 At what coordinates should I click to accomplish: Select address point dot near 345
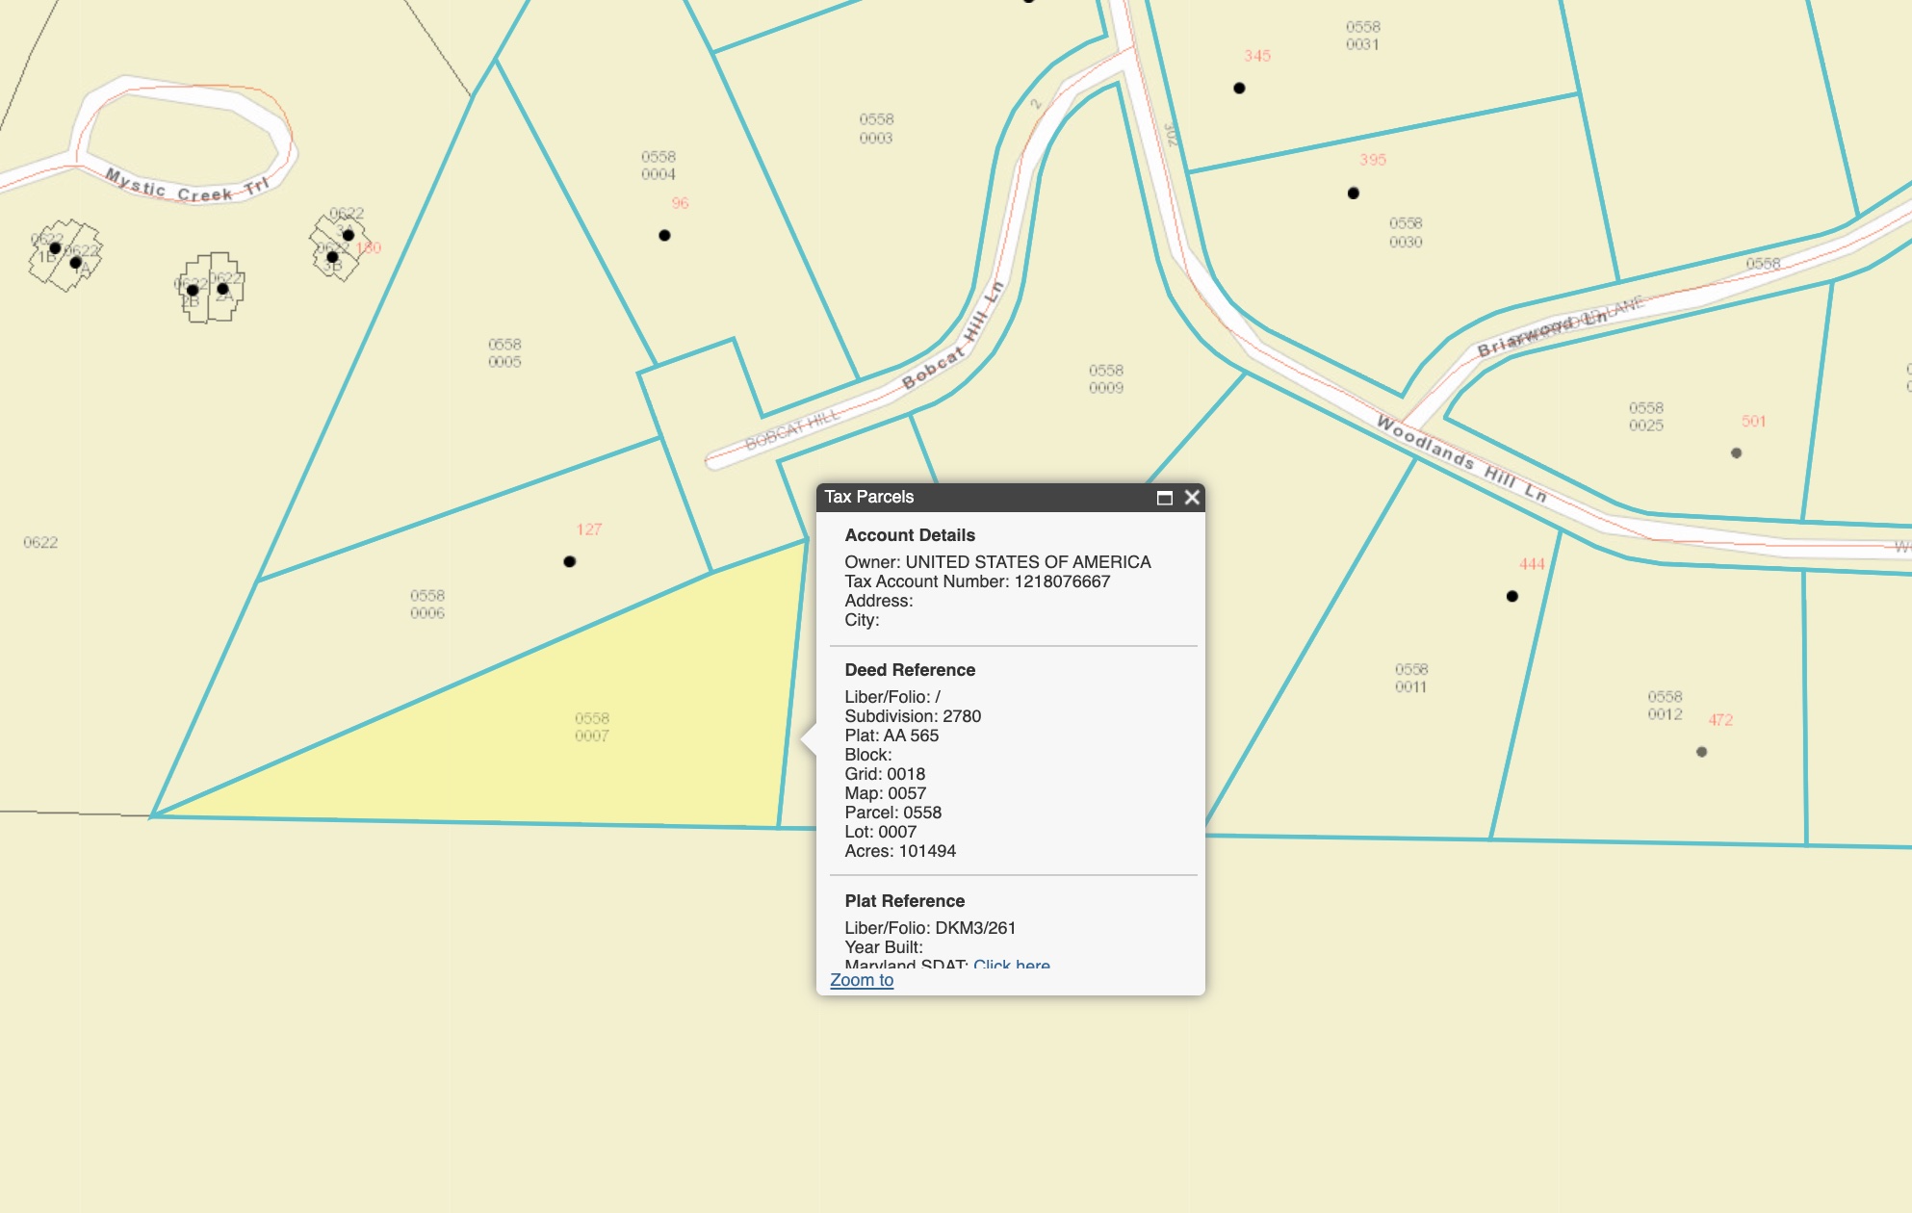(x=1239, y=89)
